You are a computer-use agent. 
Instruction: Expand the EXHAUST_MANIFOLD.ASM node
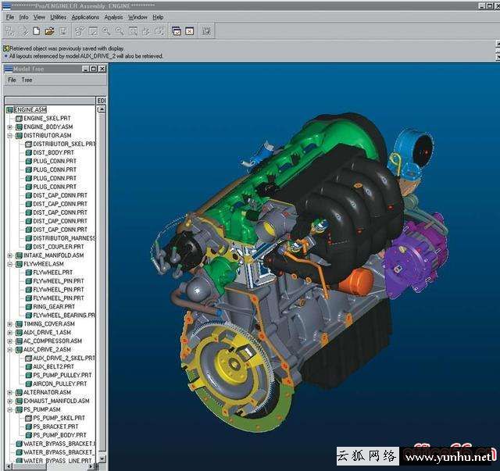click(x=10, y=401)
